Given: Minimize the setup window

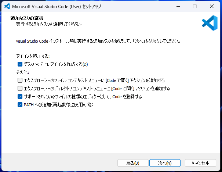Looking at the screenshot, I should point(178,6).
